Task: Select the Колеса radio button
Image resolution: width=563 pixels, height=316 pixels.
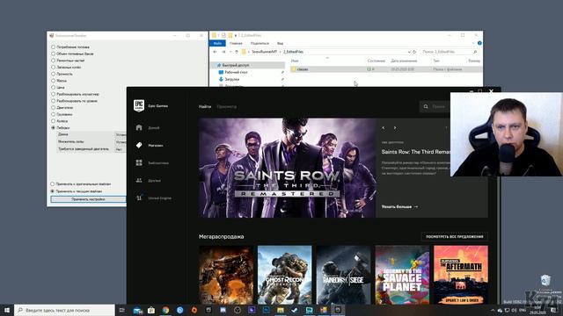Action: pos(53,121)
